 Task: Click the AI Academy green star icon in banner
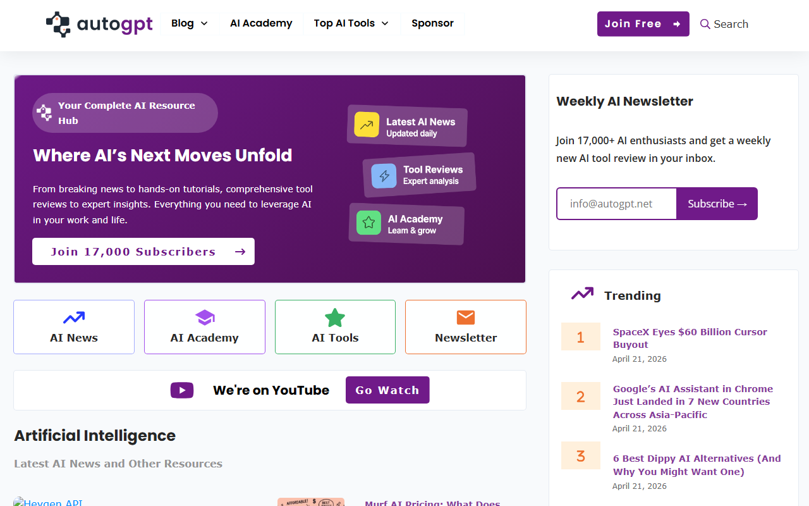(x=368, y=223)
